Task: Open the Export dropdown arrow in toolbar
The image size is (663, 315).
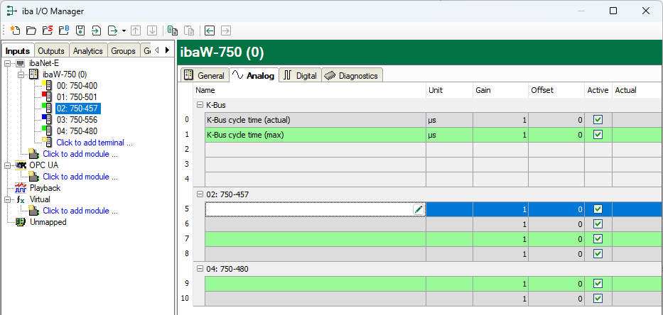Action: pos(124,31)
